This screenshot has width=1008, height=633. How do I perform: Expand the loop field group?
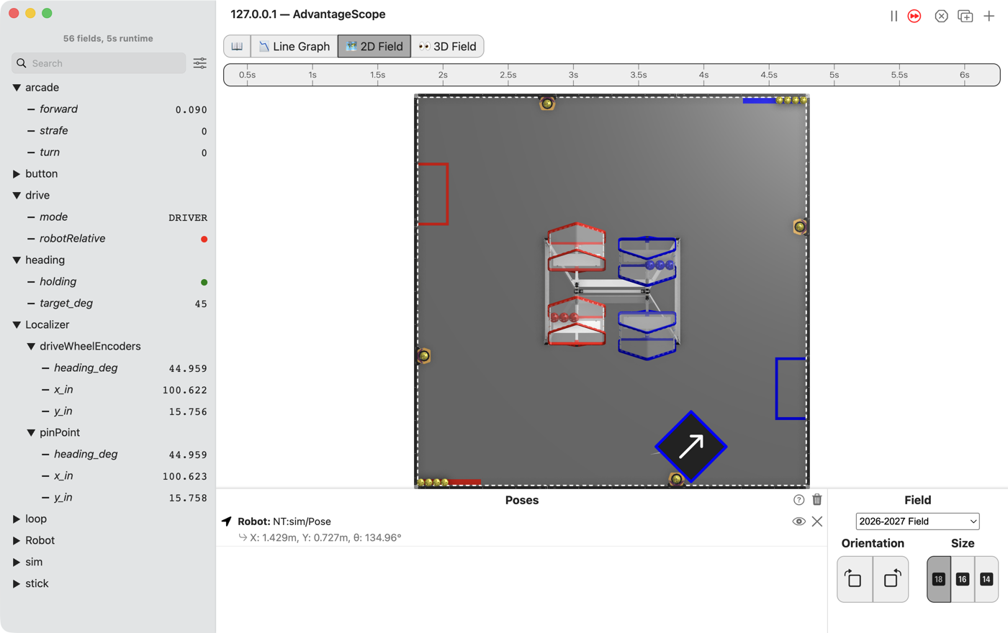[17, 519]
